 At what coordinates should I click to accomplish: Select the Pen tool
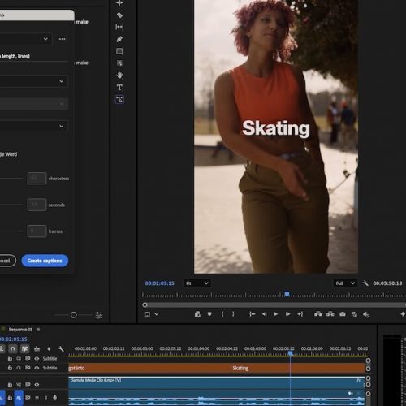(x=119, y=39)
